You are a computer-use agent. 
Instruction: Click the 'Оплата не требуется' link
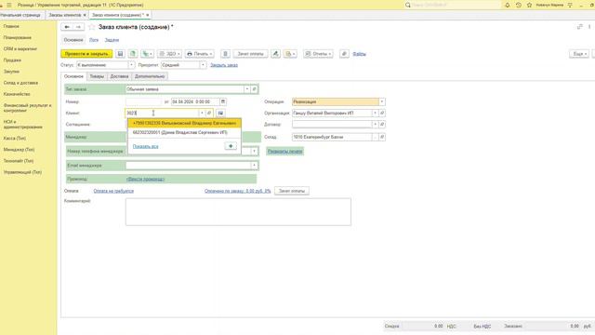pos(113,191)
